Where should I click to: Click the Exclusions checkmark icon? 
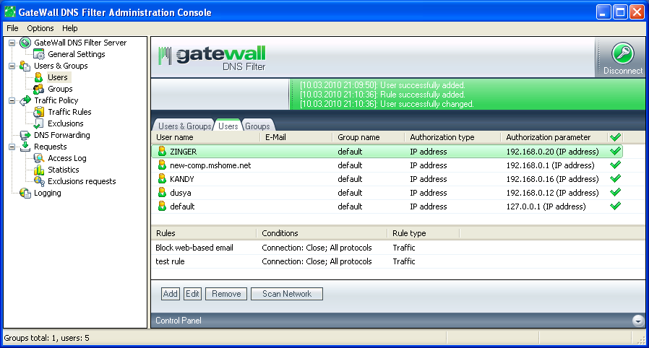[39, 123]
